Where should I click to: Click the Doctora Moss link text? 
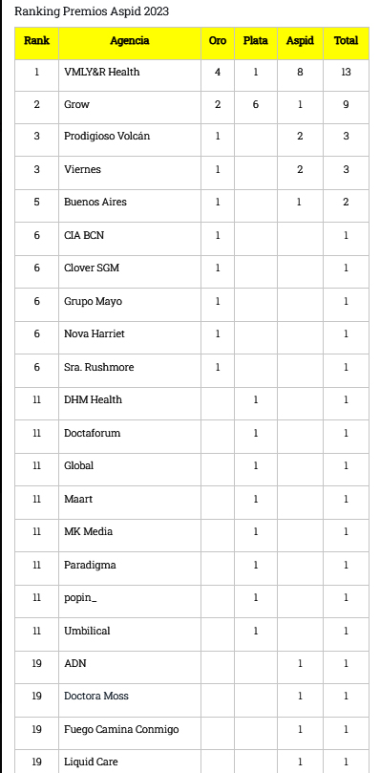[x=96, y=697]
